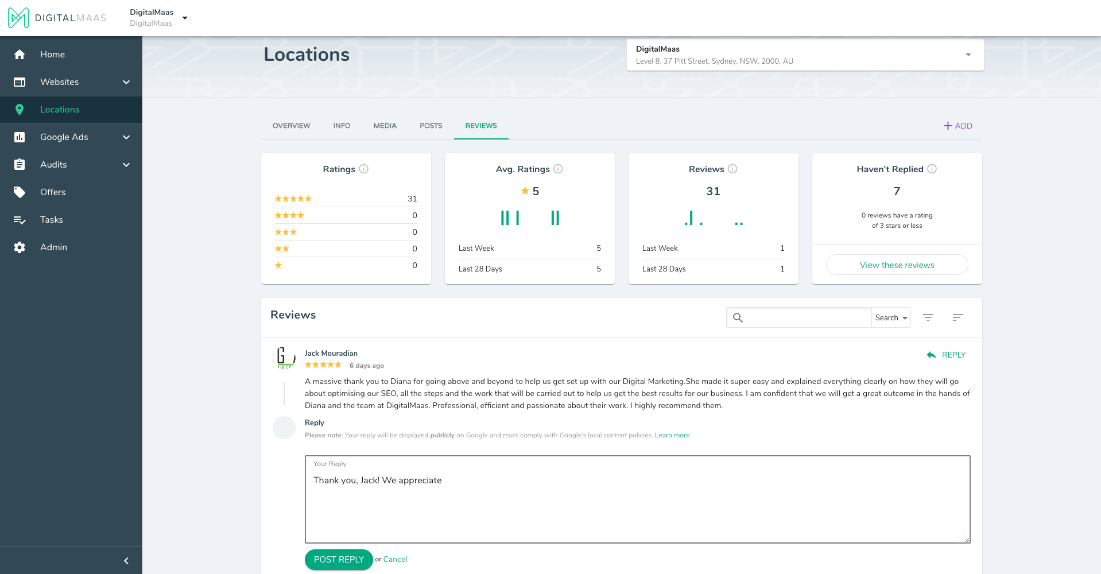Open Home in the sidebar
Screen dimensions: 1101x574
pyautogui.click(x=71, y=55)
